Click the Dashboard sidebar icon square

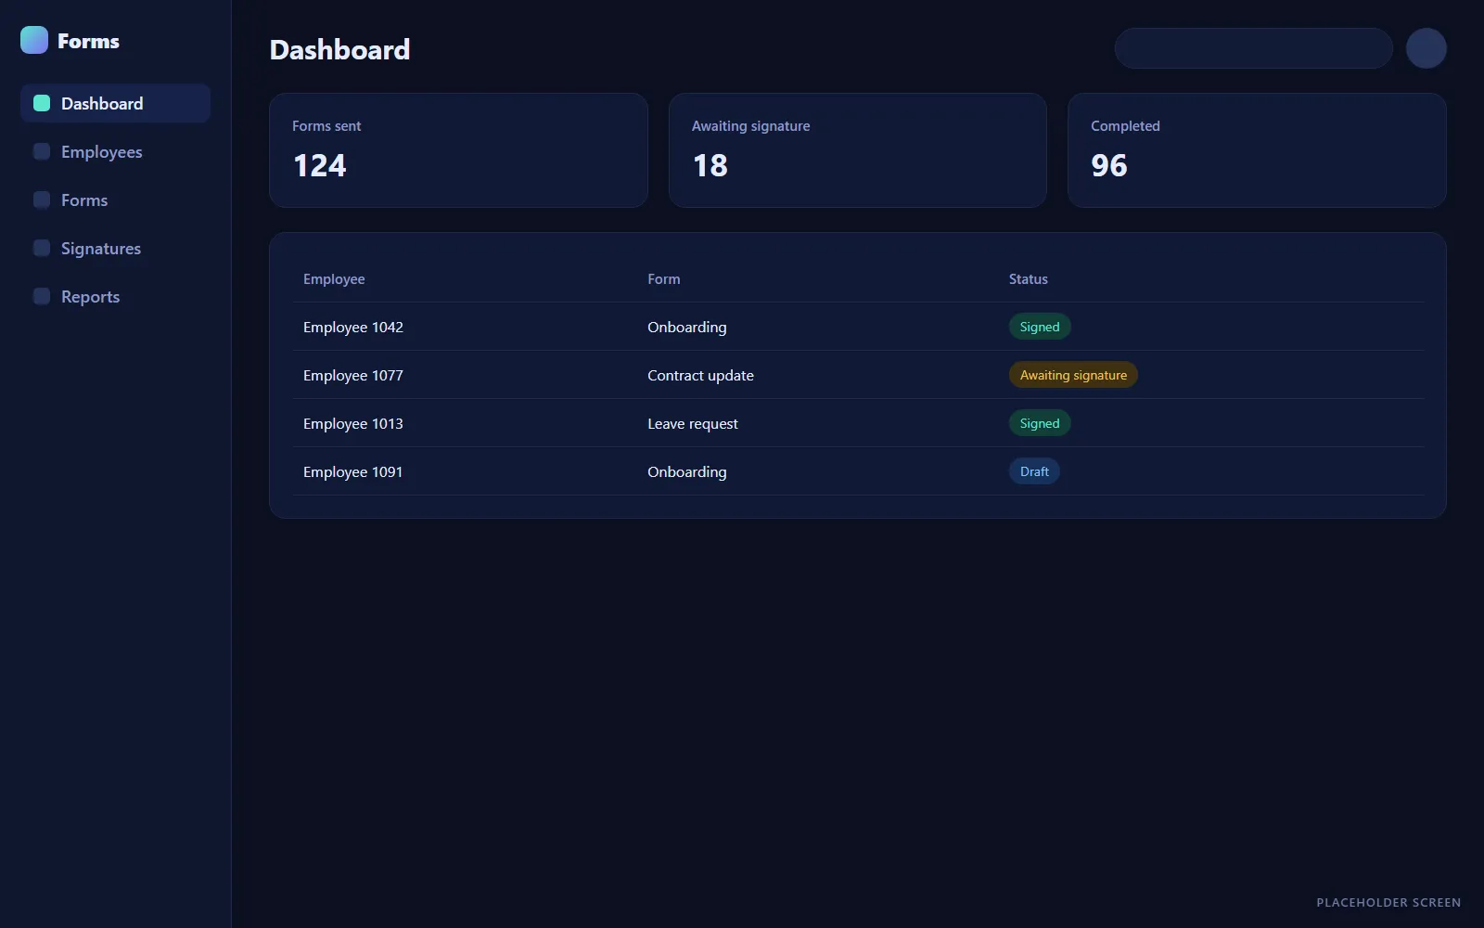click(x=42, y=103)
